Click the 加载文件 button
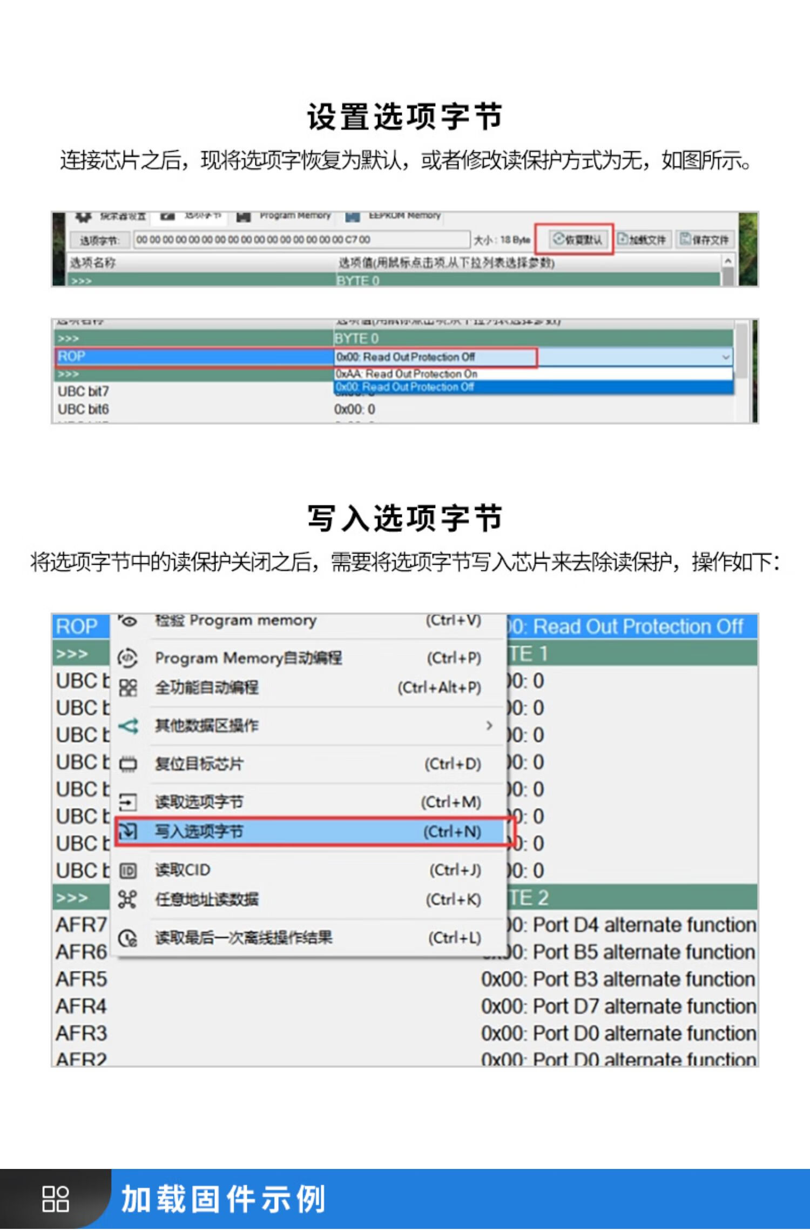810x1230 pixels. coord(643,239)
